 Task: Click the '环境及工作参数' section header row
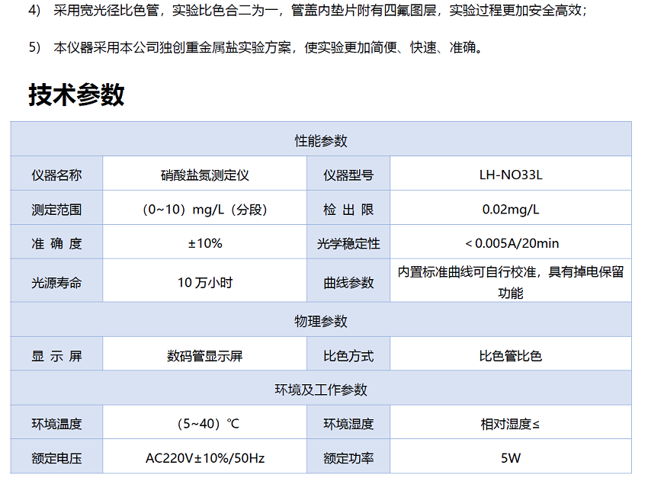tap(321, 388)
